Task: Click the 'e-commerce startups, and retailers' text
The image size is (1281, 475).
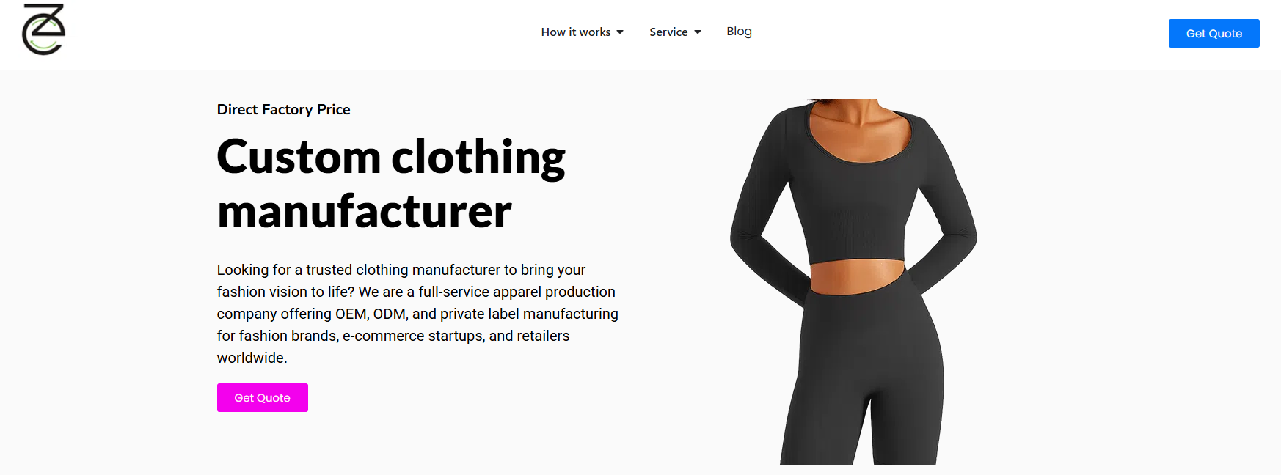Action: coord(456,336)
